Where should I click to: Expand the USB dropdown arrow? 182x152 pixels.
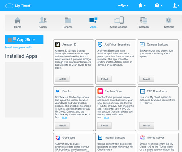[128, 6]
